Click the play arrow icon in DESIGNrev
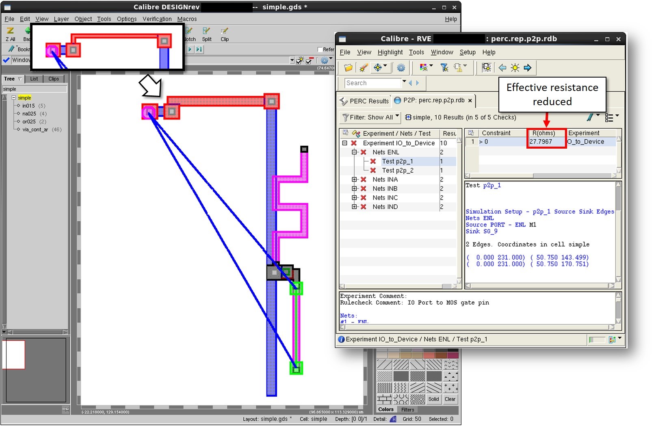This screenshot has height=426, width=654. pos(190,49)
